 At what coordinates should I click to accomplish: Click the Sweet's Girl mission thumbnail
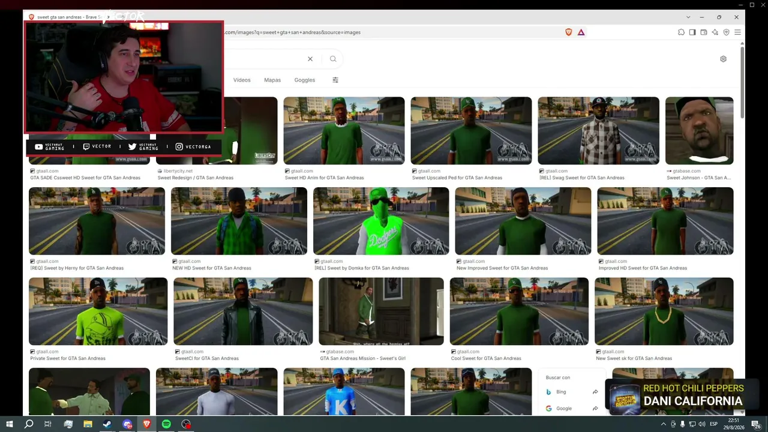381,311
